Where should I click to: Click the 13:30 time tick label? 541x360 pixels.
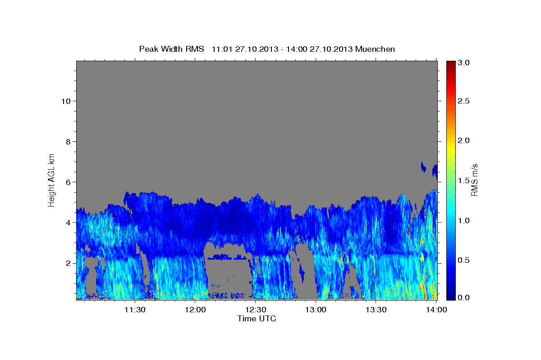point(376,310)
